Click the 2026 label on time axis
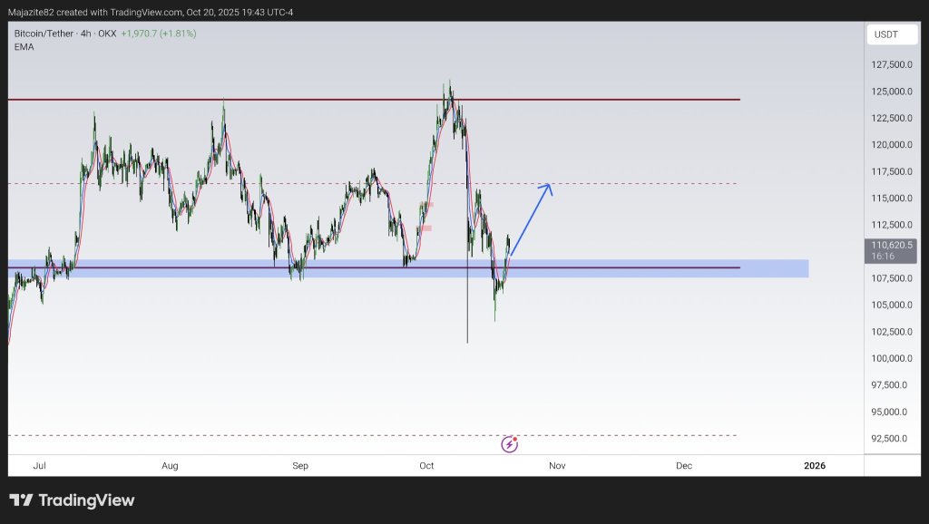The width and height of the screenshot is (929, 524). point(815,465)
